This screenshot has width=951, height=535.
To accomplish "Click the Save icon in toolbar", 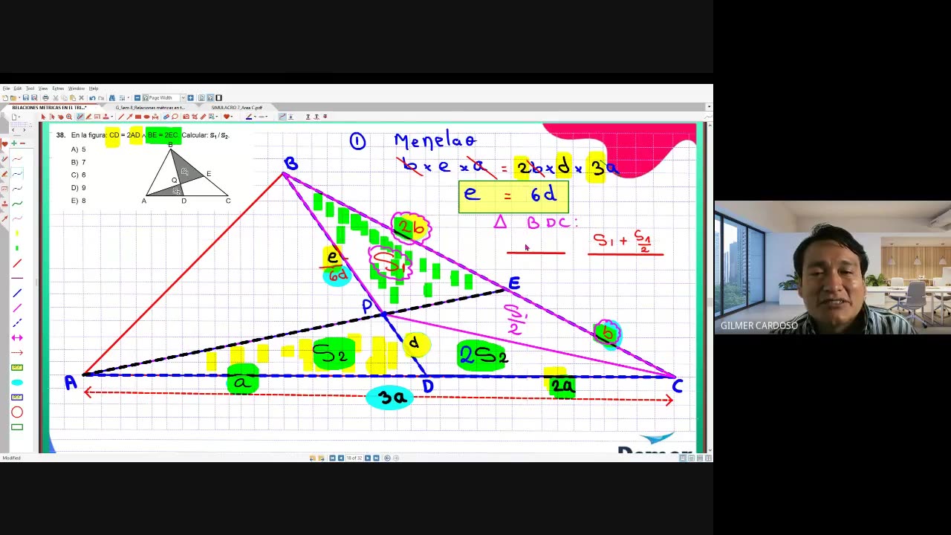I will 25,98.
